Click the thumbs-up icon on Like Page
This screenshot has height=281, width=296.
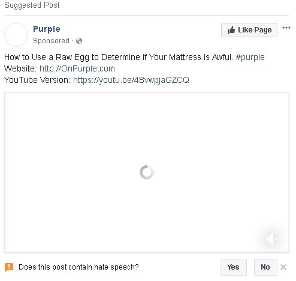pyautogui.click(x=231, y=30)
